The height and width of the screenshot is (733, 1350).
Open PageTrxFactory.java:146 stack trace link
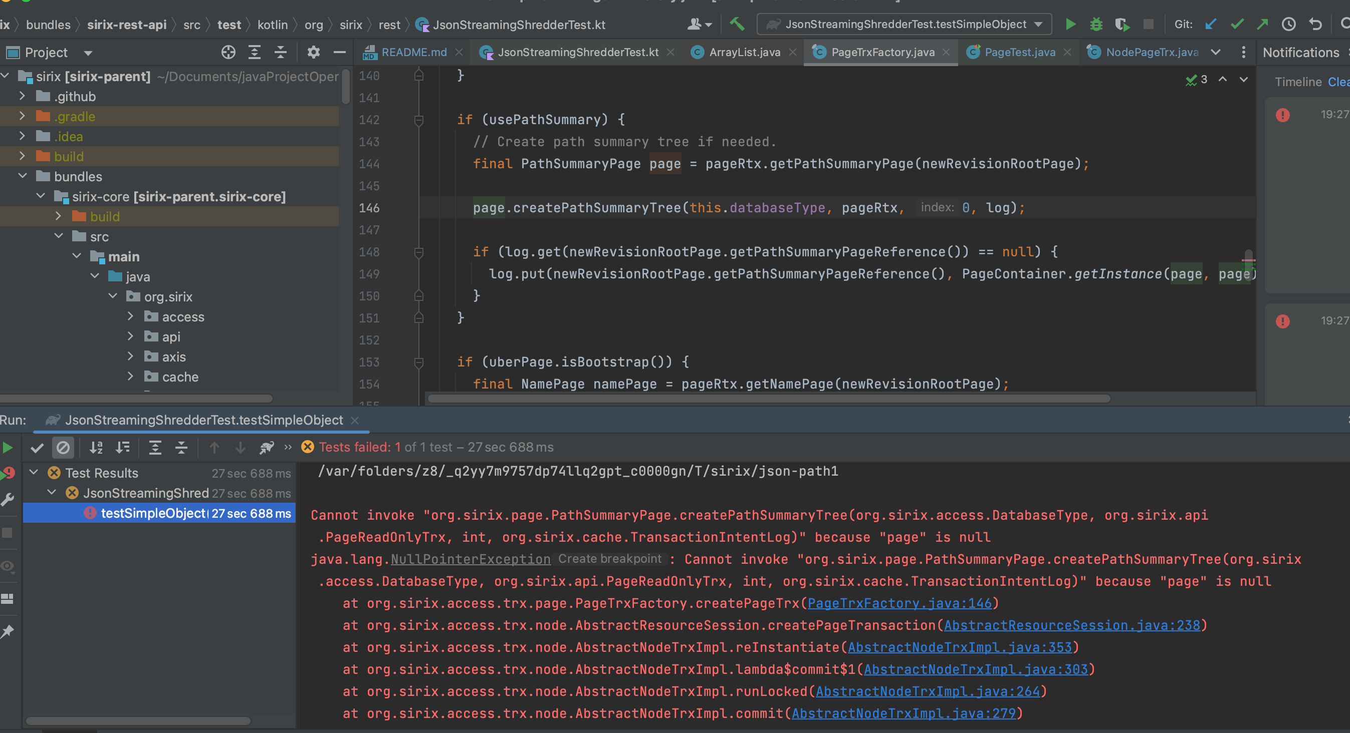tap(899, 603)
